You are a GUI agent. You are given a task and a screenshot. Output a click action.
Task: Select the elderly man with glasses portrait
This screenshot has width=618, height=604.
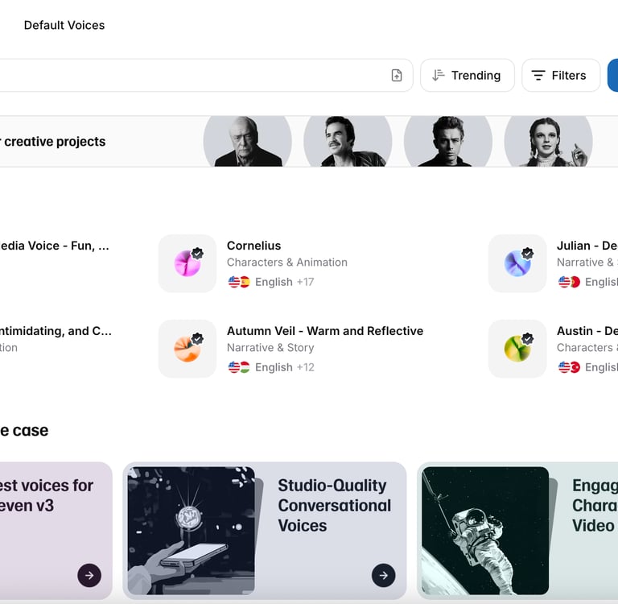(x=248, y=142)
